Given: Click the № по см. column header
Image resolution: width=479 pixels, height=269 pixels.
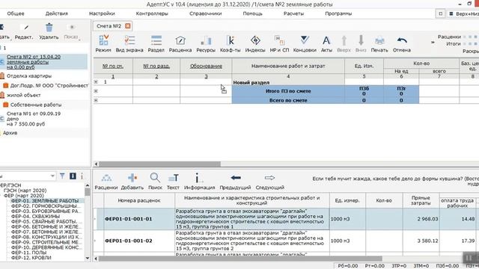Looking at the screenshot, I should (x=113, y=66).
